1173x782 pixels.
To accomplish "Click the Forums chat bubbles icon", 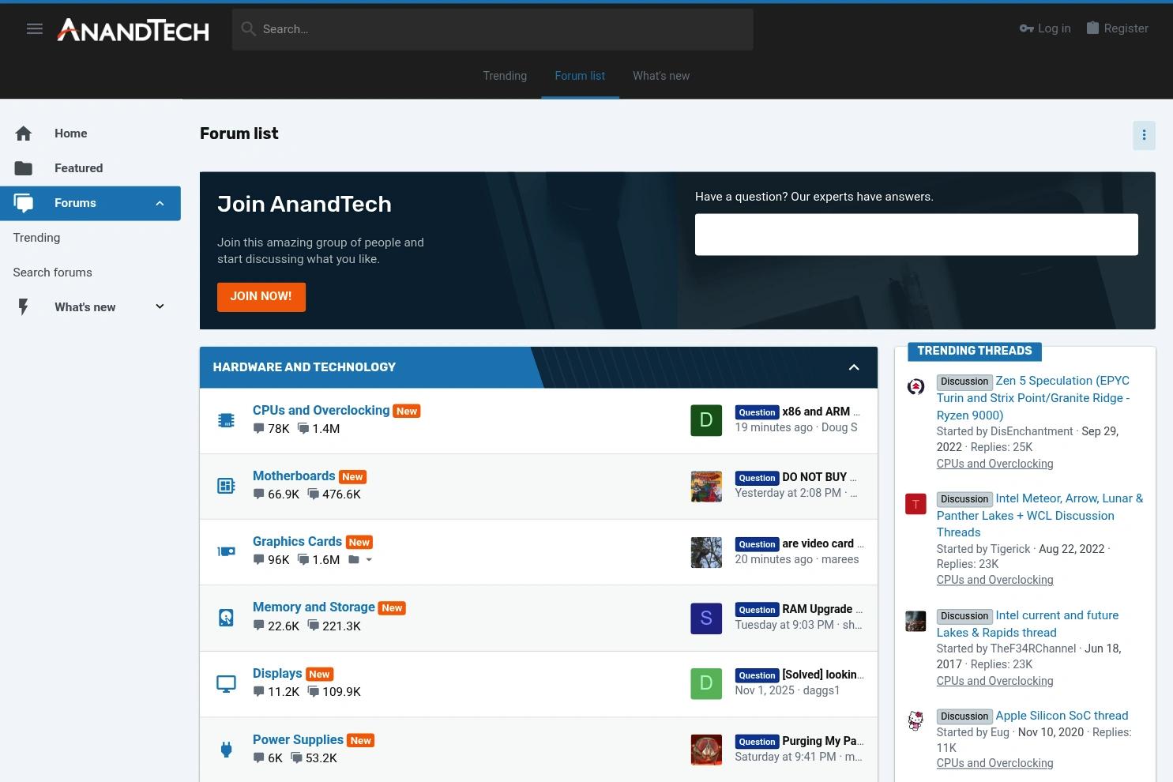I will [x=24, y=203].
